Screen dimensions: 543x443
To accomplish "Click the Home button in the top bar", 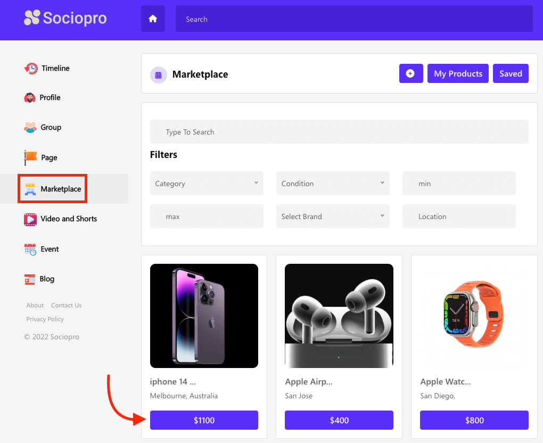I will click(x=153, y=19).
